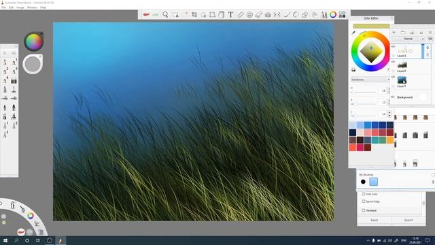
Task: Open Windows Start menu
Action: click(5, 240)
